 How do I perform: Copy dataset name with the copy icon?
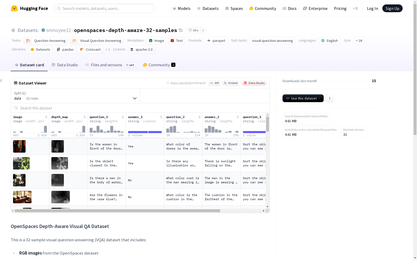[x=181, y=30]
